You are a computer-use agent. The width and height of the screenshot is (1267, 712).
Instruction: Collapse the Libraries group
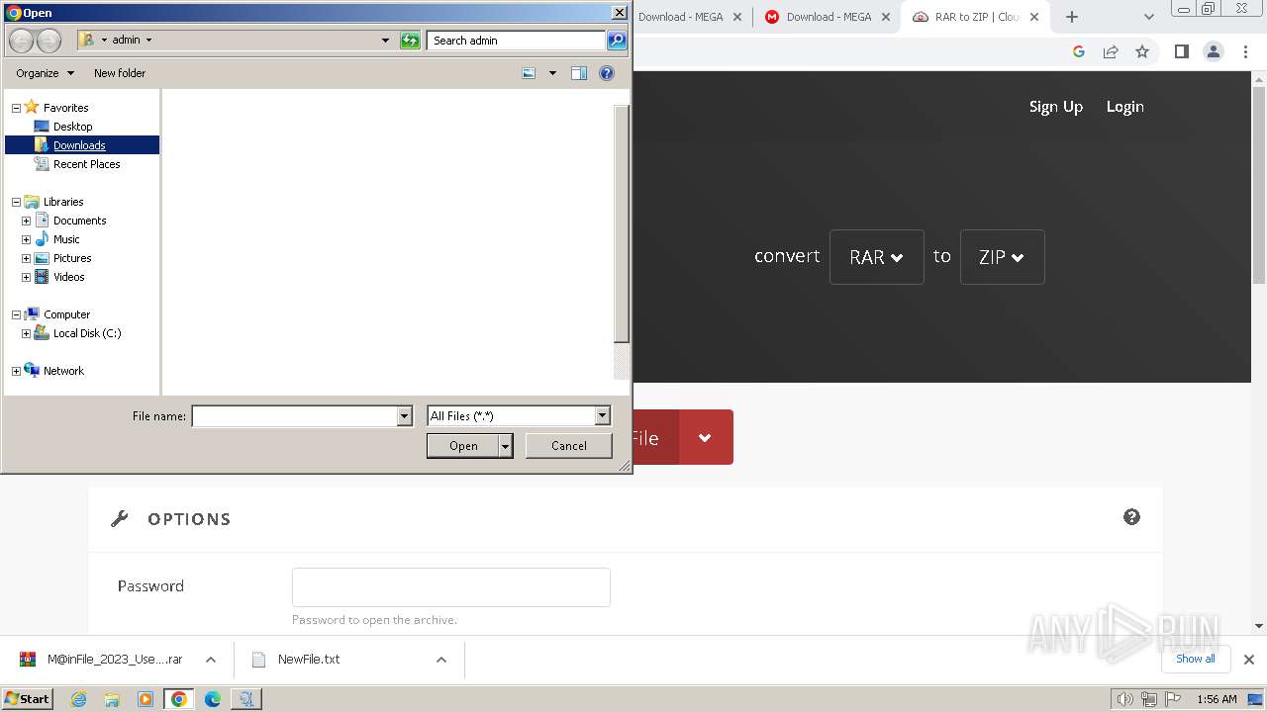(x=16, y=202)
